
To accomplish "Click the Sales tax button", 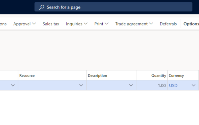I will 51,24.
